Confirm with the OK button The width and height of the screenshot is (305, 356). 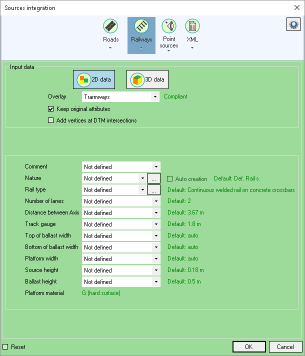[249, 347]
